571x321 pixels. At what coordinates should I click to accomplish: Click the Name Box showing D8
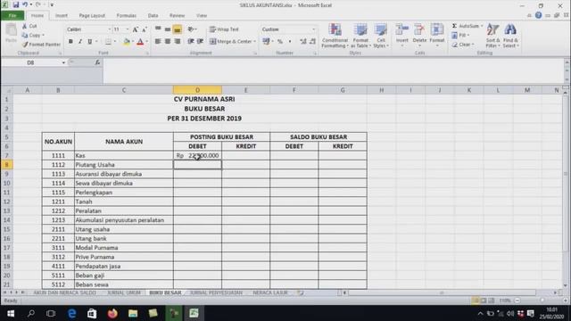click(30, 62)
